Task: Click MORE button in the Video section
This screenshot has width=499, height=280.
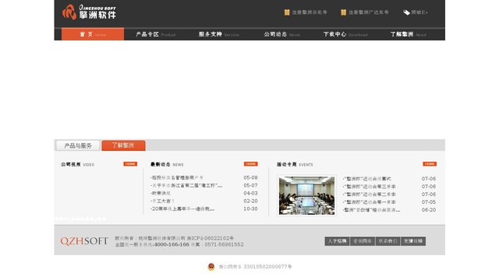Action: [x=130, y=164]
